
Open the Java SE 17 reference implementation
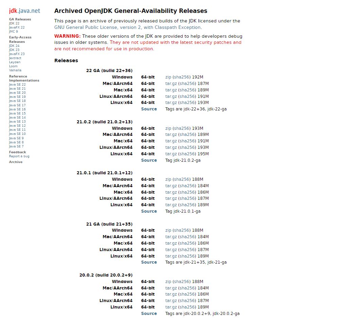(x=17, y=105)
